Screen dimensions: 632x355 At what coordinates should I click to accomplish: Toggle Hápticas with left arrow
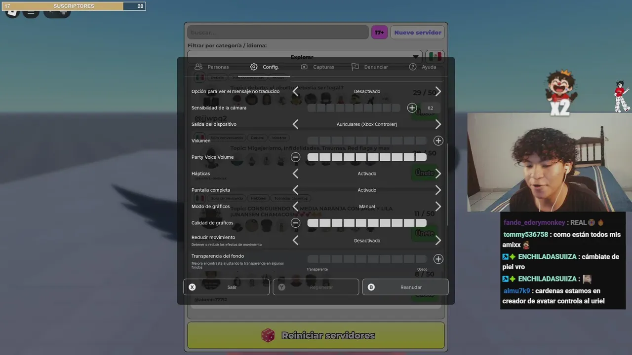[295, 174]
